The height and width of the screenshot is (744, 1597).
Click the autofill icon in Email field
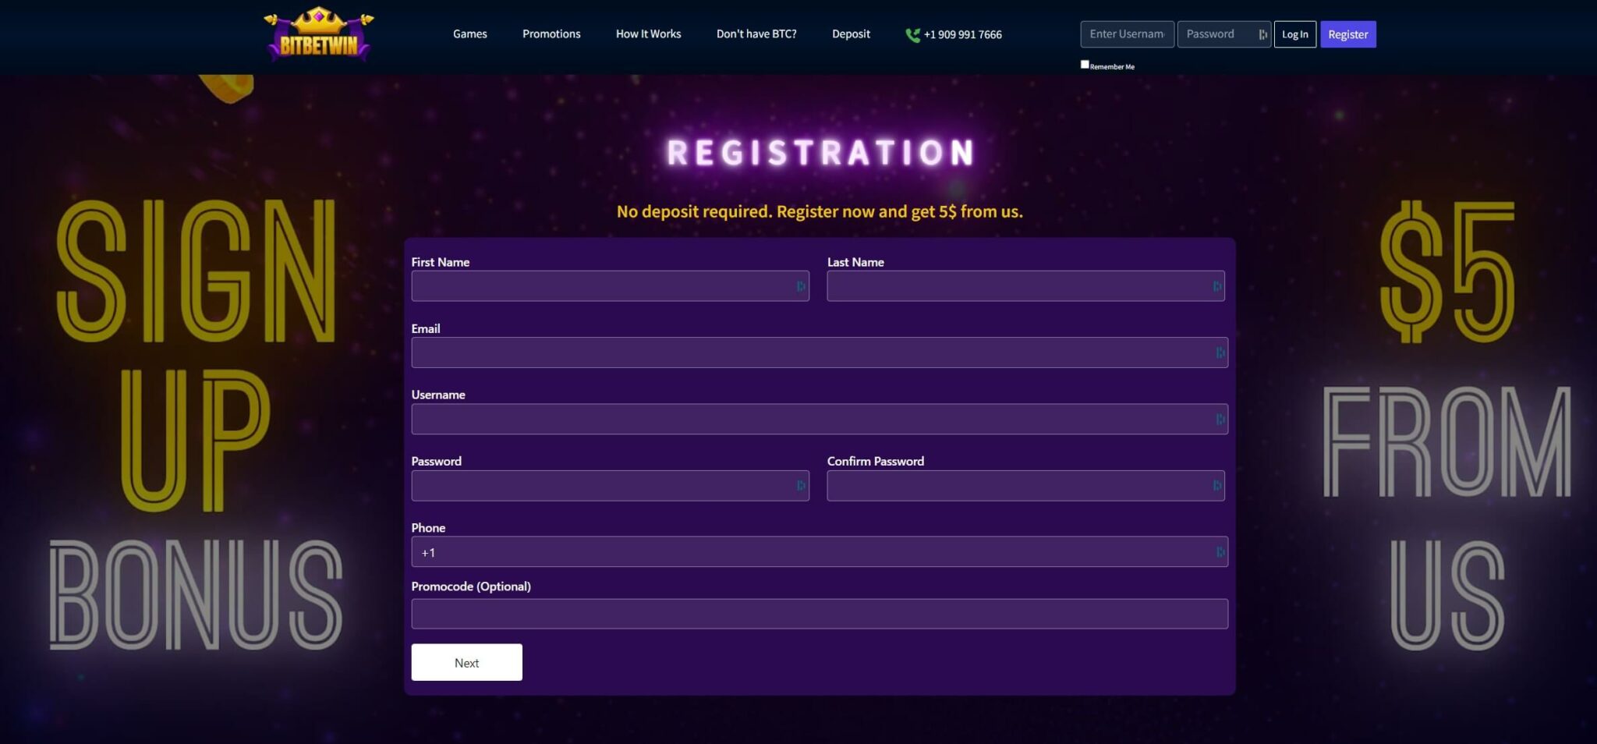(x=1220, y=353)
